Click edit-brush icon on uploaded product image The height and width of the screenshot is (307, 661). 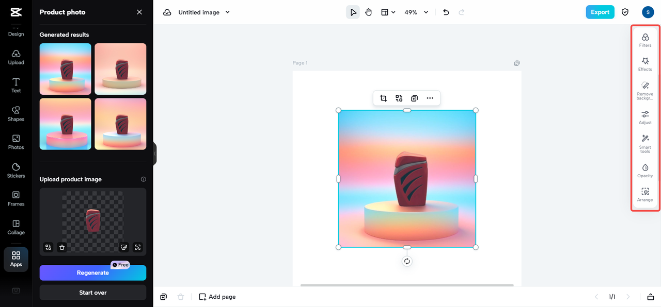click(124, 247)
